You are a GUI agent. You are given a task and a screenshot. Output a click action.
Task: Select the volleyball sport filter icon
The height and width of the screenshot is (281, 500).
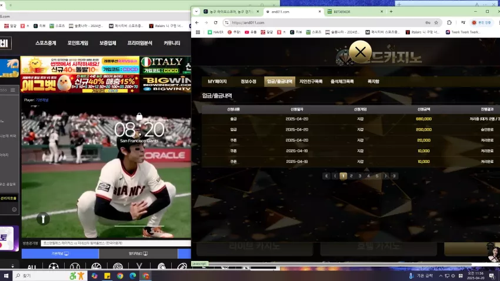pyautogui.click(x=118, y=266)
